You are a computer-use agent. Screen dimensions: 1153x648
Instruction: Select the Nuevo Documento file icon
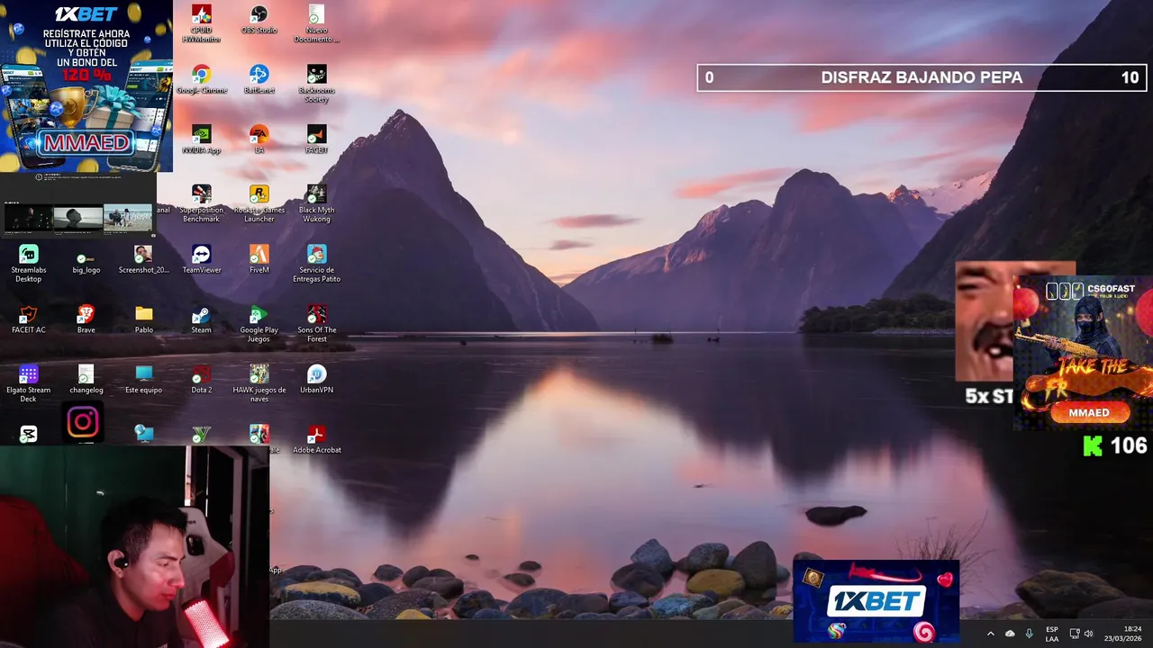[x=316, y=23]
